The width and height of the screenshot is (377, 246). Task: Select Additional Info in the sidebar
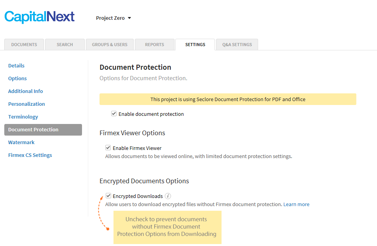(25, 91)
